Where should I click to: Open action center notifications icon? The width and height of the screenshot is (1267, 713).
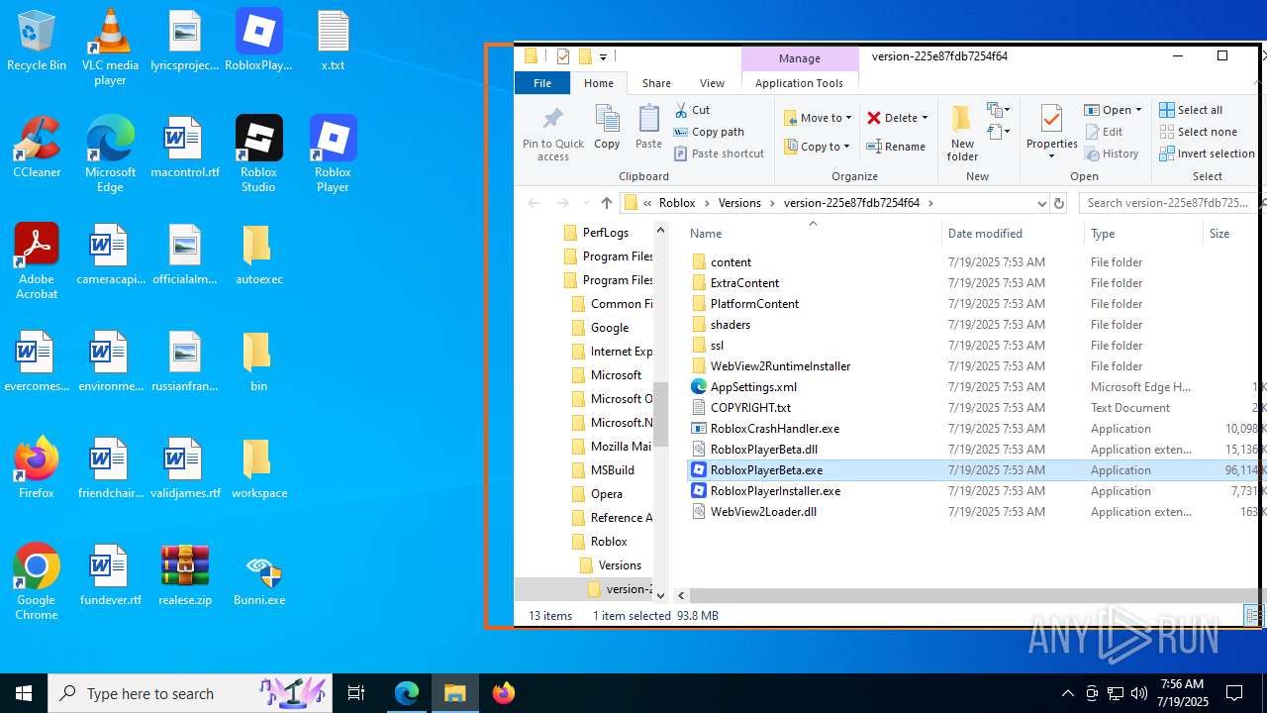[1234, 693]
